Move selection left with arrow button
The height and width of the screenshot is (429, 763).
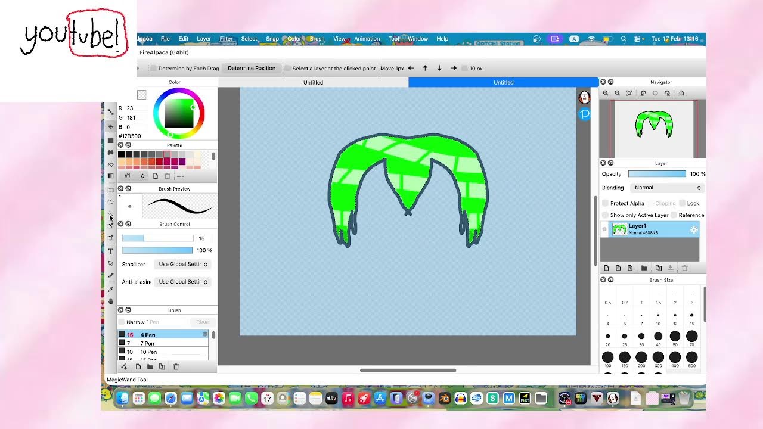[411, 68]
